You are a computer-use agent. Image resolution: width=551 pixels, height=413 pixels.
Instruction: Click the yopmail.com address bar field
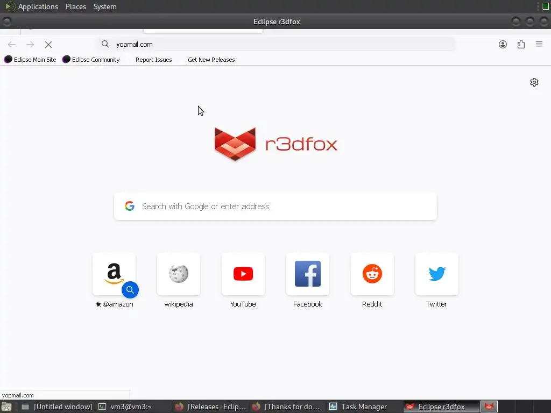[x=276, y=44]
